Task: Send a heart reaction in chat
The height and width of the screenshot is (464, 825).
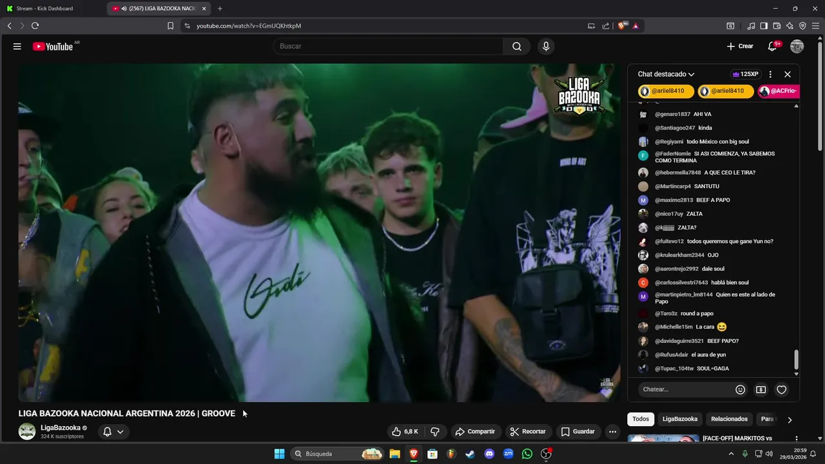Action: (x=782, y=389)
